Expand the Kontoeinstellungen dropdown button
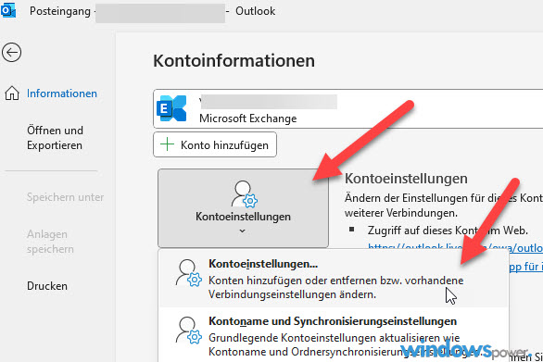Viewport: 543px width, 362px height. (x=243, y=208)
